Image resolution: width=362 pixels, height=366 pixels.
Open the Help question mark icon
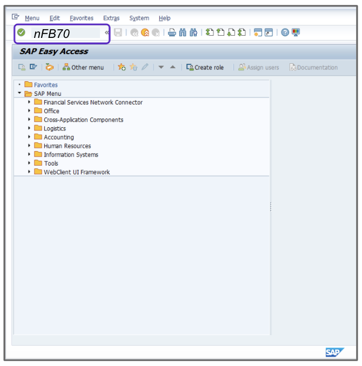[x=285, y=32]
